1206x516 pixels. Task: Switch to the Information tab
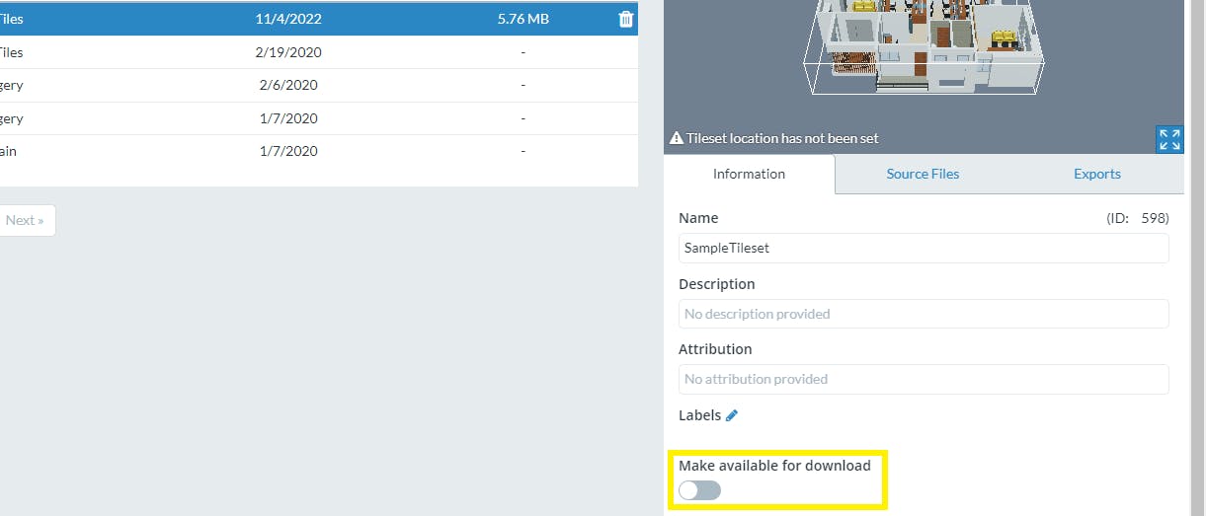749,174
